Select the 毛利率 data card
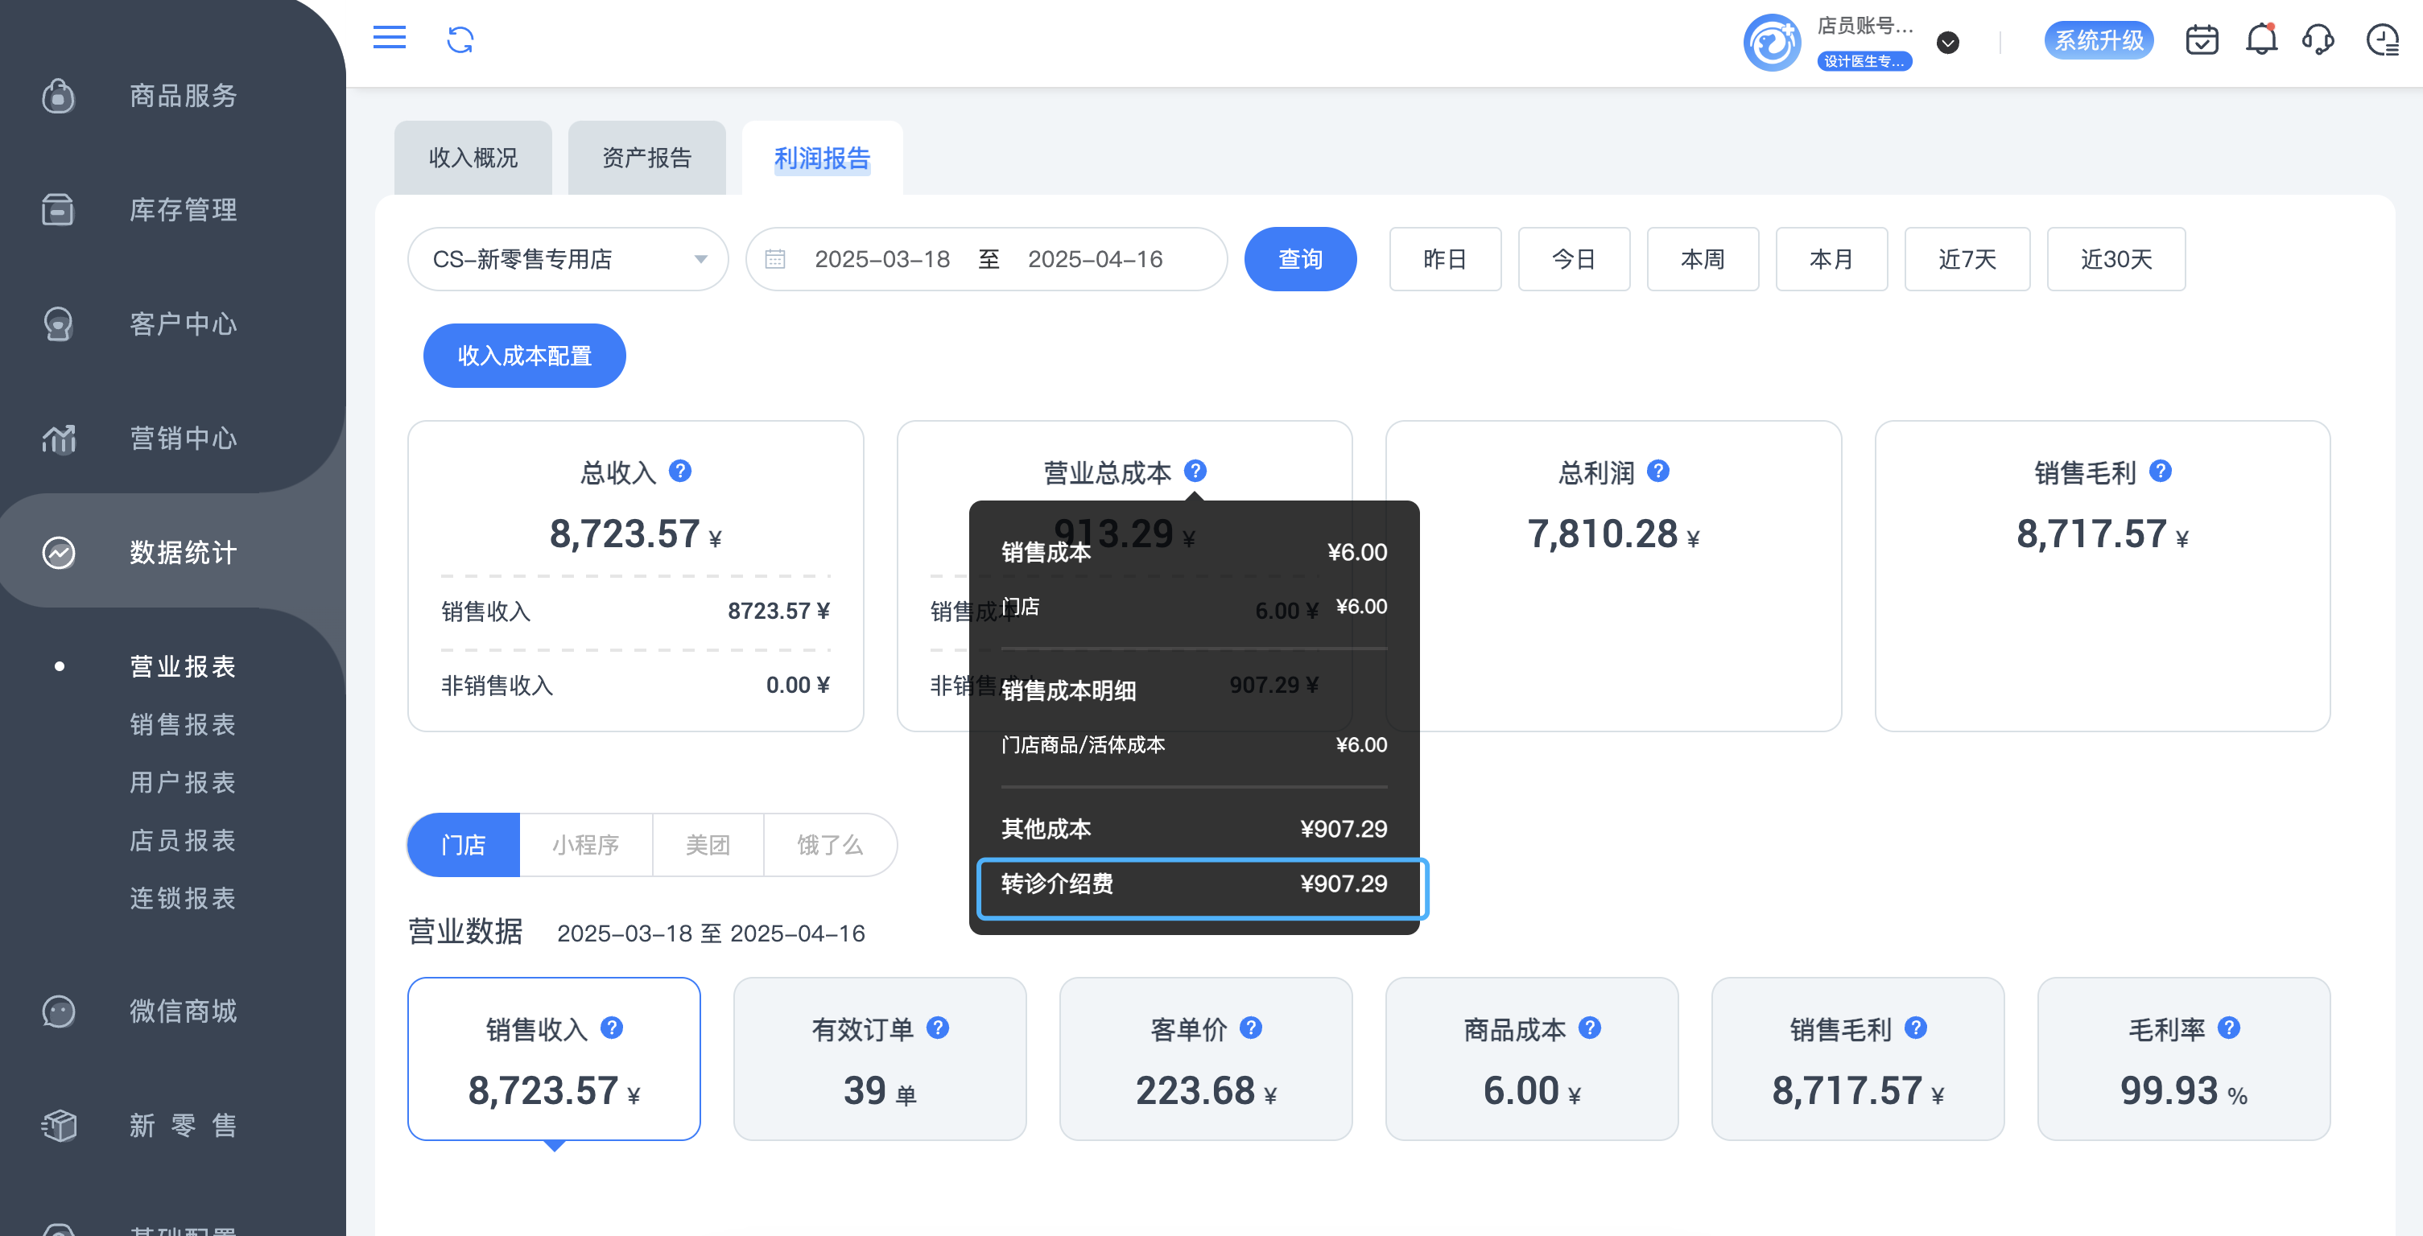Screen dimensions: 2423x1236 (2184, 1059)
